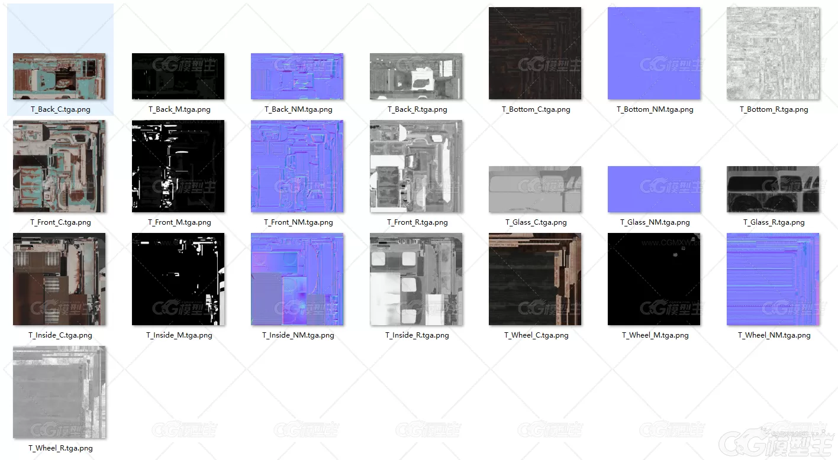
Task: Select the T_Back_R.tga.png roughness thumbnail
Action: 416,76
